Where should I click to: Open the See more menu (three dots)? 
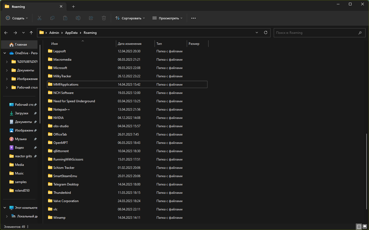tap(193, 18)
